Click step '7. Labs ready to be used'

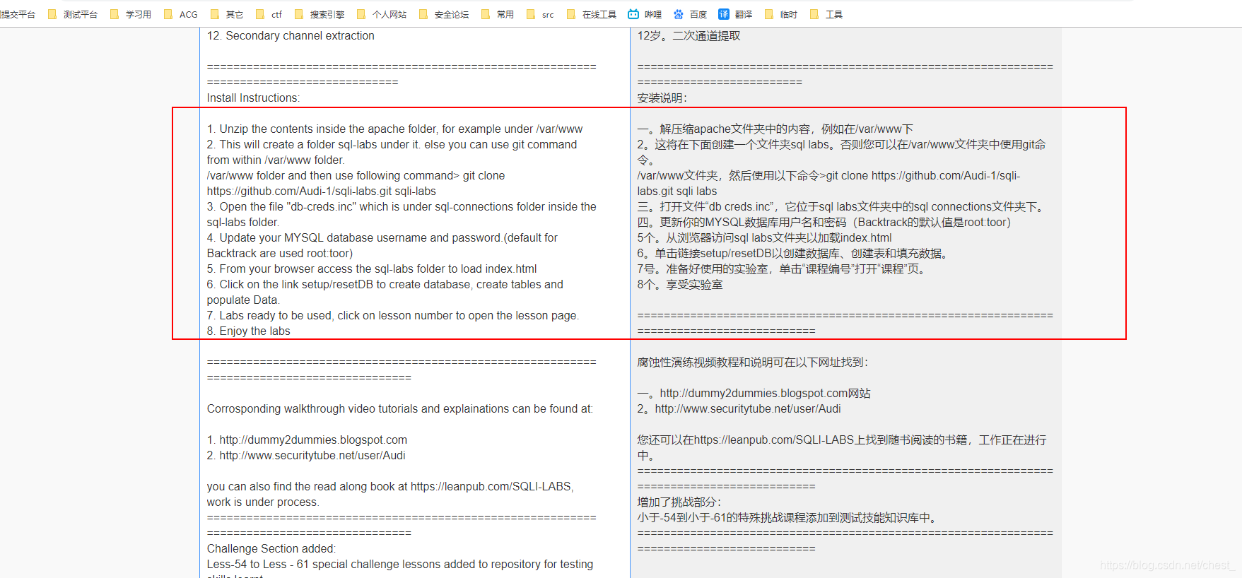click(392, 315)
